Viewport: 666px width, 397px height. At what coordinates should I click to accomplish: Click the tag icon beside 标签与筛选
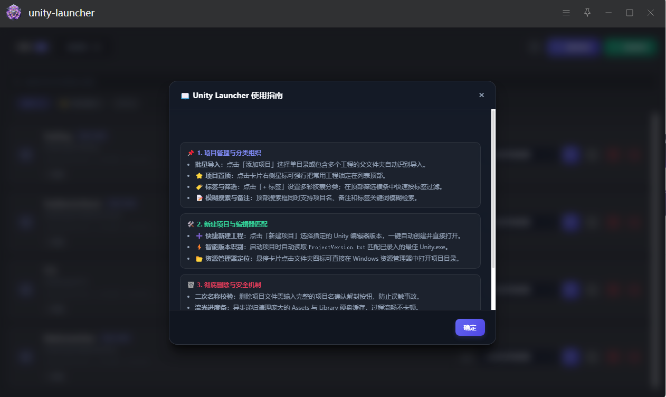(x=199, y=187)
